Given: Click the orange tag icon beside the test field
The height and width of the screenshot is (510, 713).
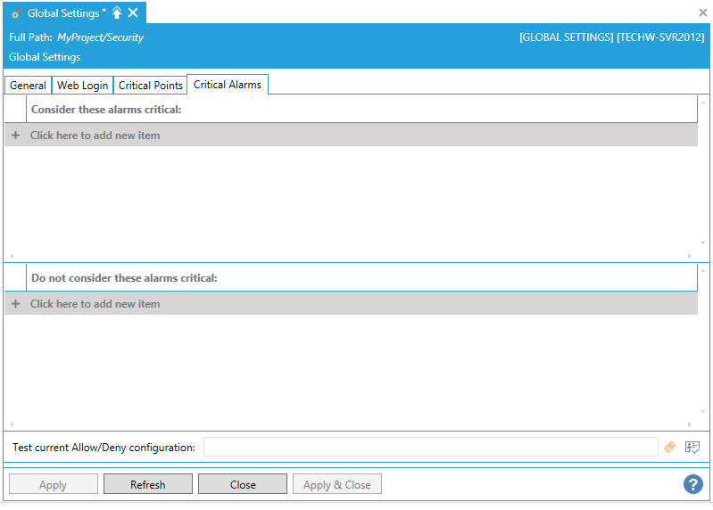Looking at the screenshot, I should click(670, 448).
